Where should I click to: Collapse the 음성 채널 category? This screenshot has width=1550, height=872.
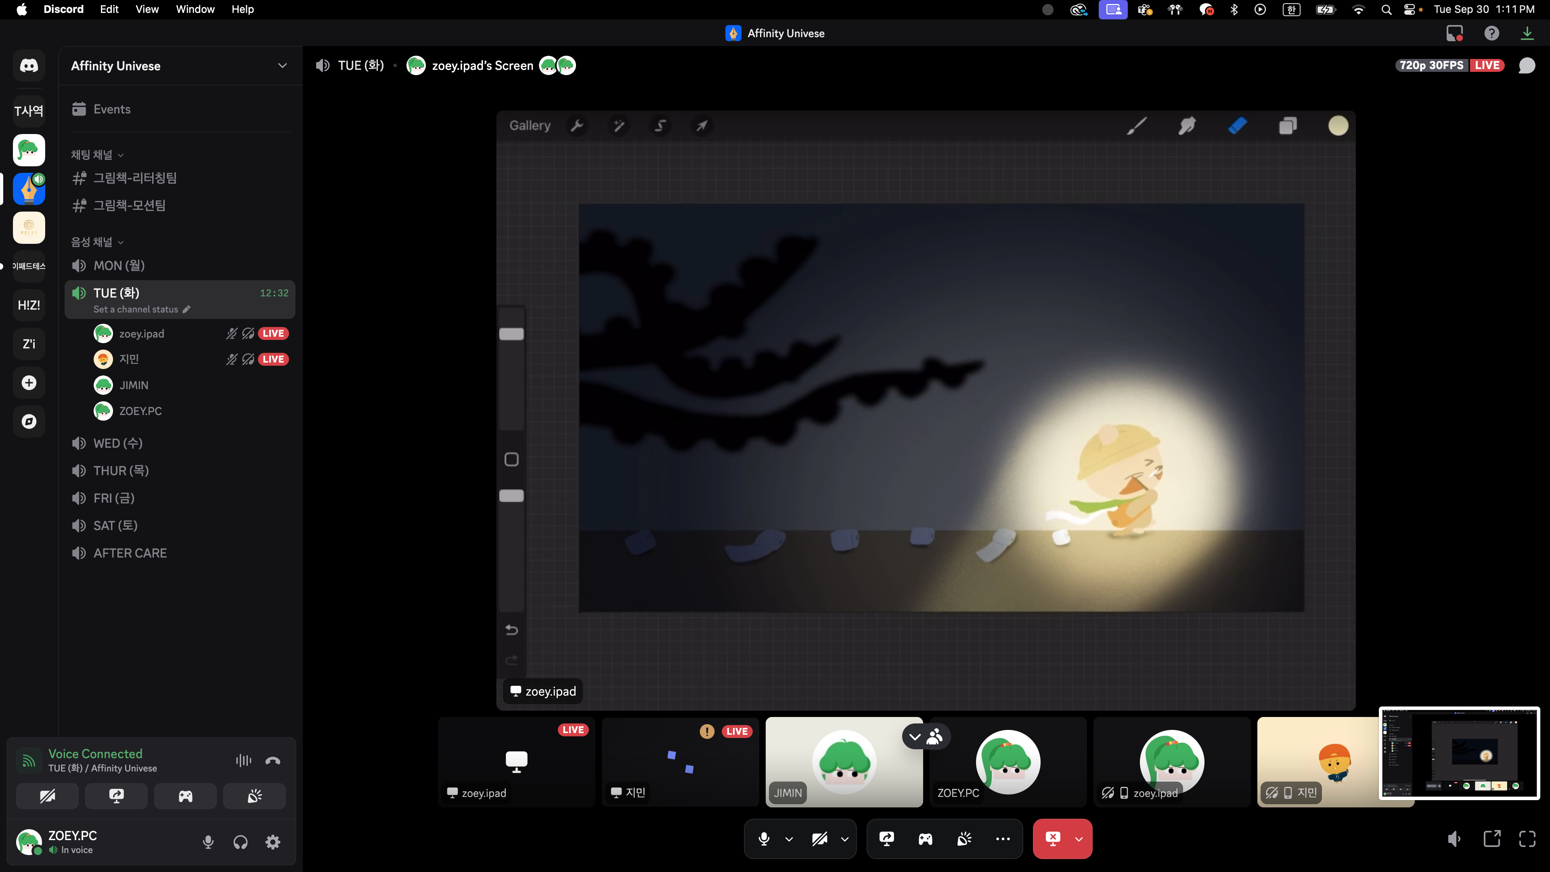(x=97, y=242)
